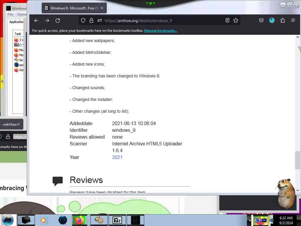301x226 pixels.
Task: Click the 'Changed the installer' line
Action: [91, 99]
